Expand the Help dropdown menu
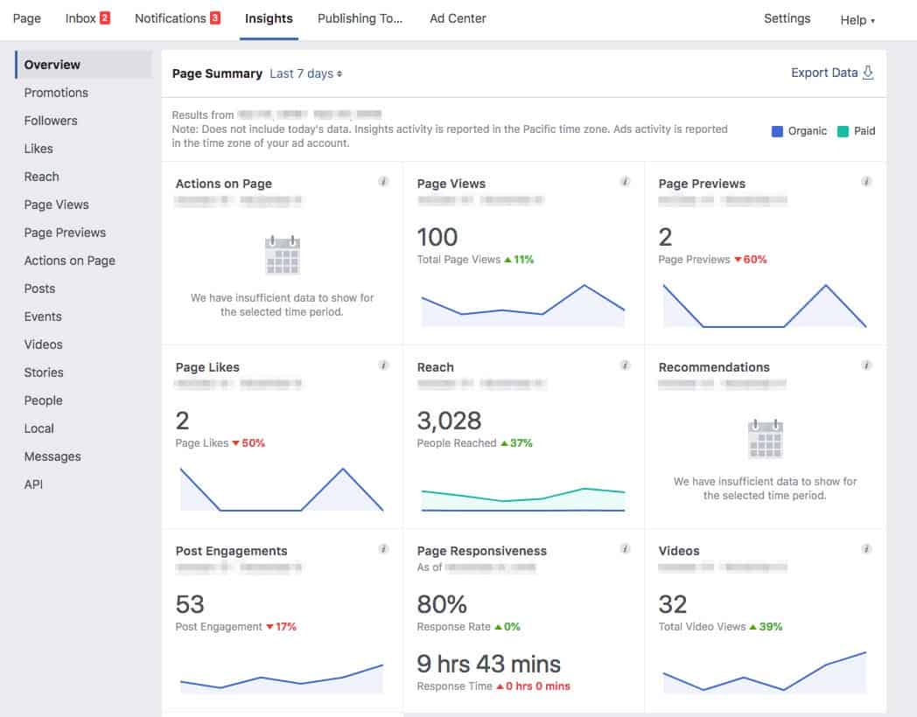Screen dimensions: 917x717 tap(855, 20)
